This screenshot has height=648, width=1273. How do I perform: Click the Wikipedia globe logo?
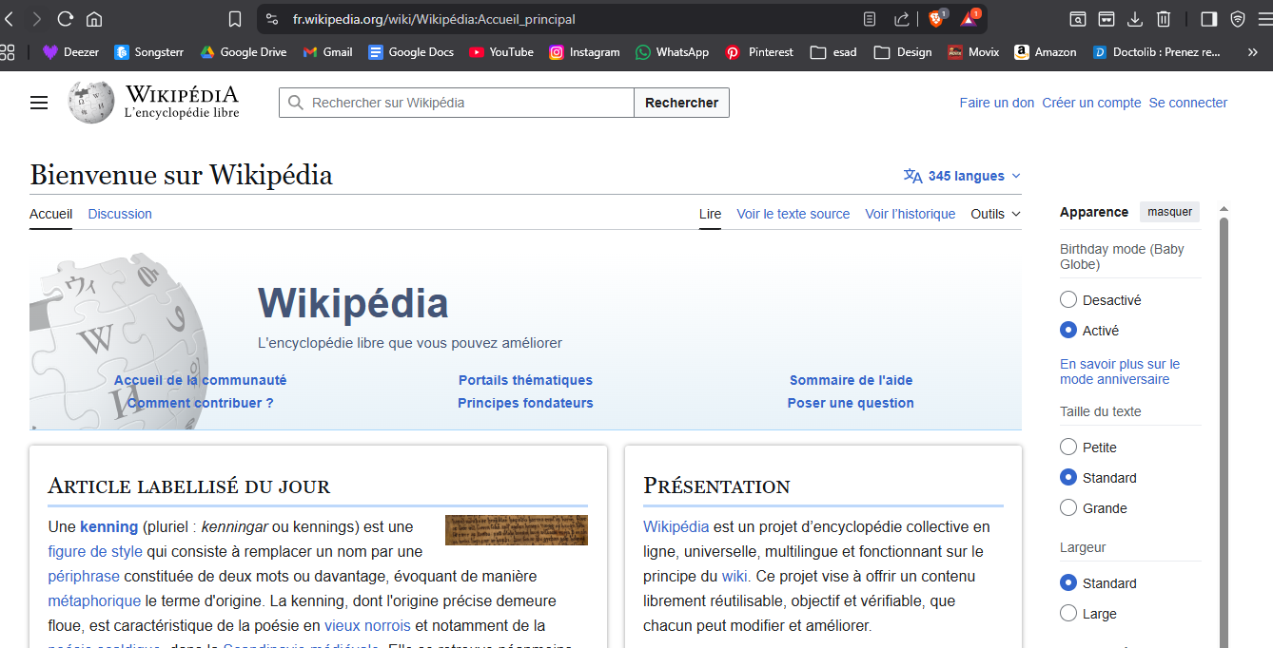pyautogui.click(x=91, y=103)
